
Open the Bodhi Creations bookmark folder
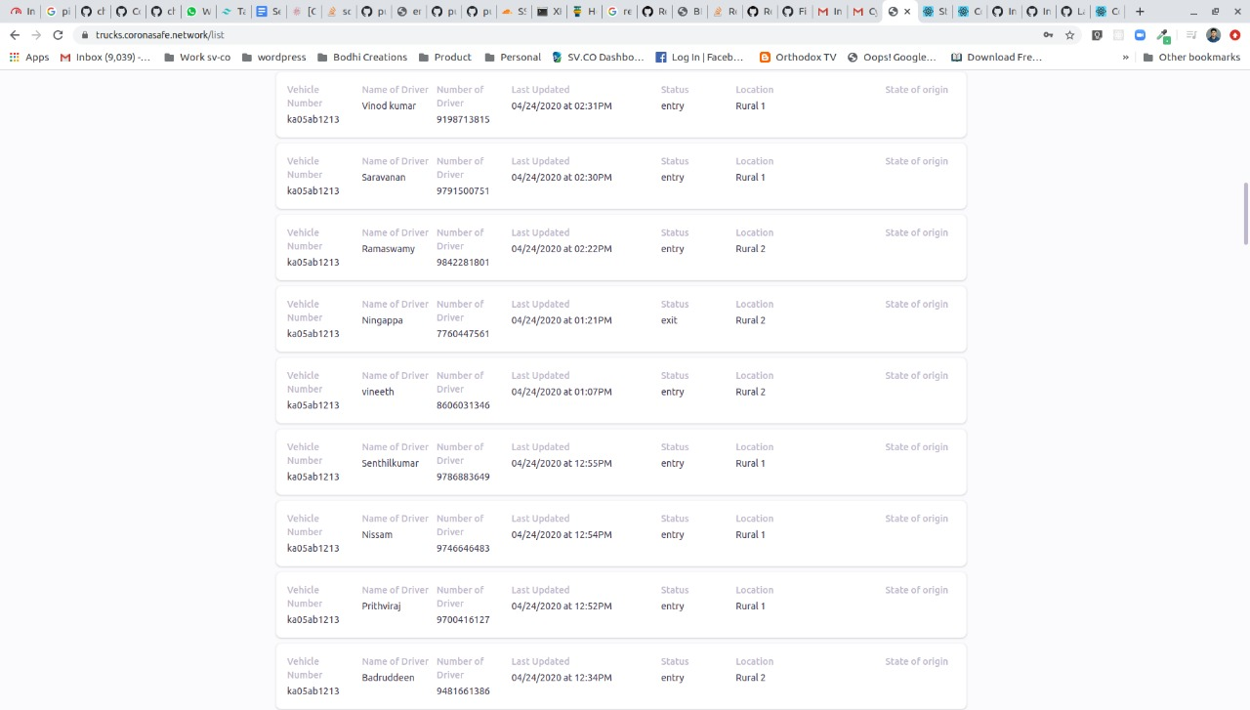point(361,57)
